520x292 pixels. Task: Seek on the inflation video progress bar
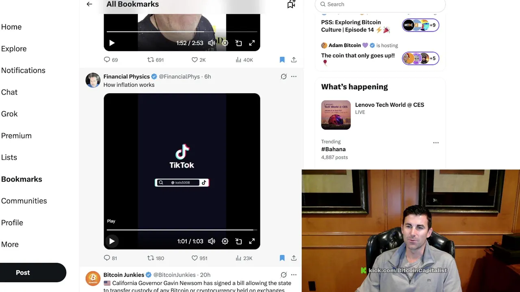182,230
